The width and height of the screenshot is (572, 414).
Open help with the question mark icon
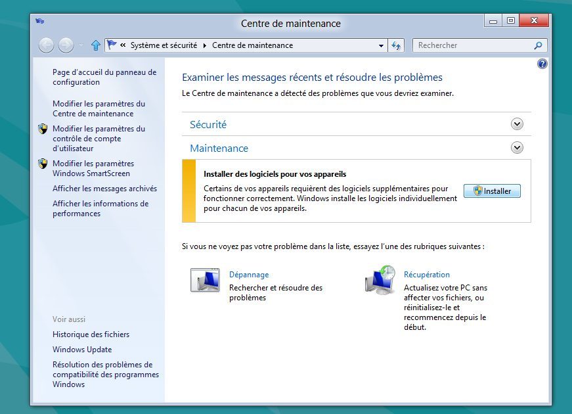coord(542,64)
